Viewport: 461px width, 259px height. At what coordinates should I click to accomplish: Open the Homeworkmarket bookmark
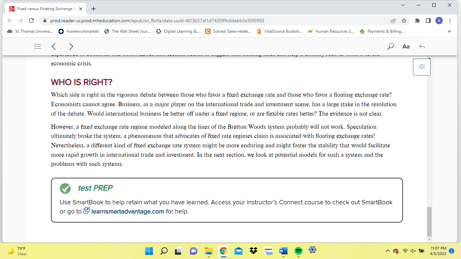[x=79, y=31]
